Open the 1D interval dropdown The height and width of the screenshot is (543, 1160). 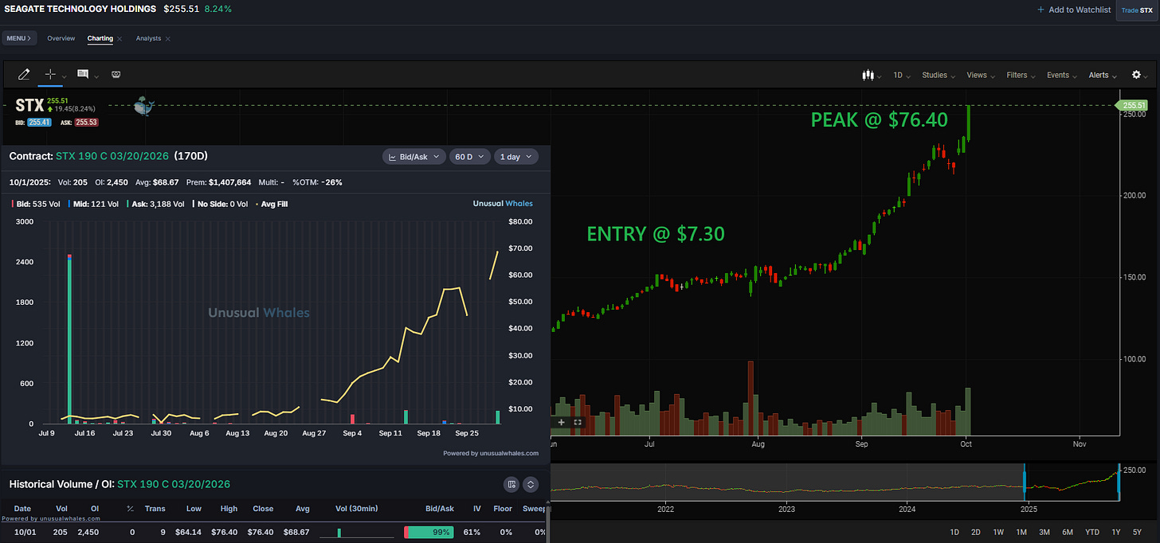coord(901,75)
